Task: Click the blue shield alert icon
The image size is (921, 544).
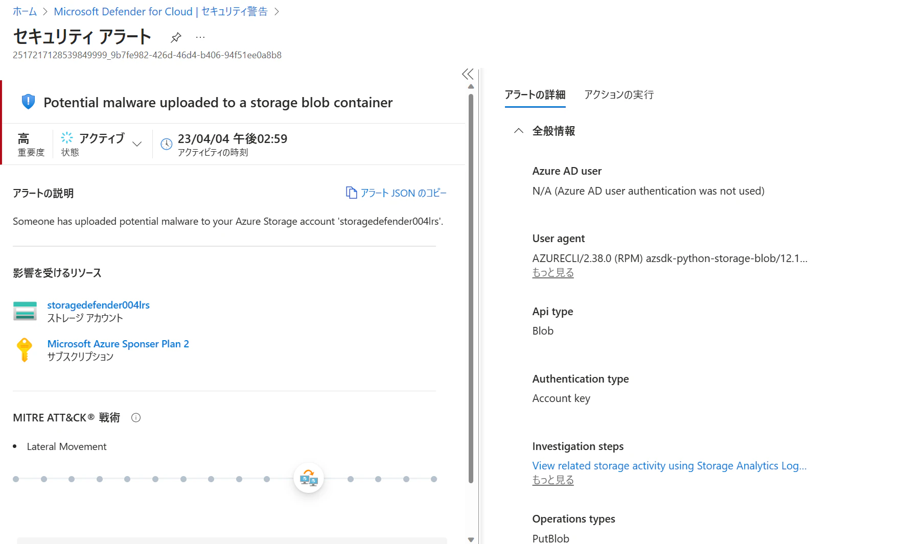Action: (28, 102)
